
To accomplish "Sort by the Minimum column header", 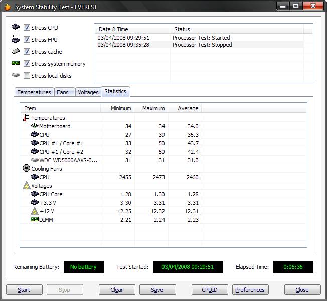I will [118, 108].
